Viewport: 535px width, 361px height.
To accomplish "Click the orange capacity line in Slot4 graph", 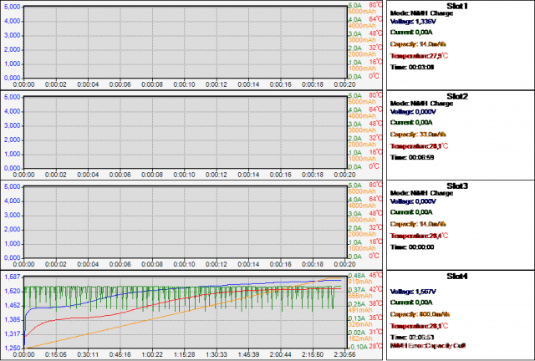I will [184, 313].
